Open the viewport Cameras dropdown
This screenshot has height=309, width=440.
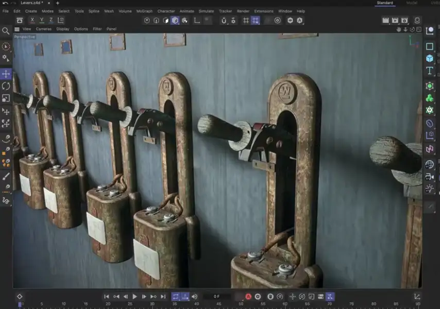tap(43, 29)
